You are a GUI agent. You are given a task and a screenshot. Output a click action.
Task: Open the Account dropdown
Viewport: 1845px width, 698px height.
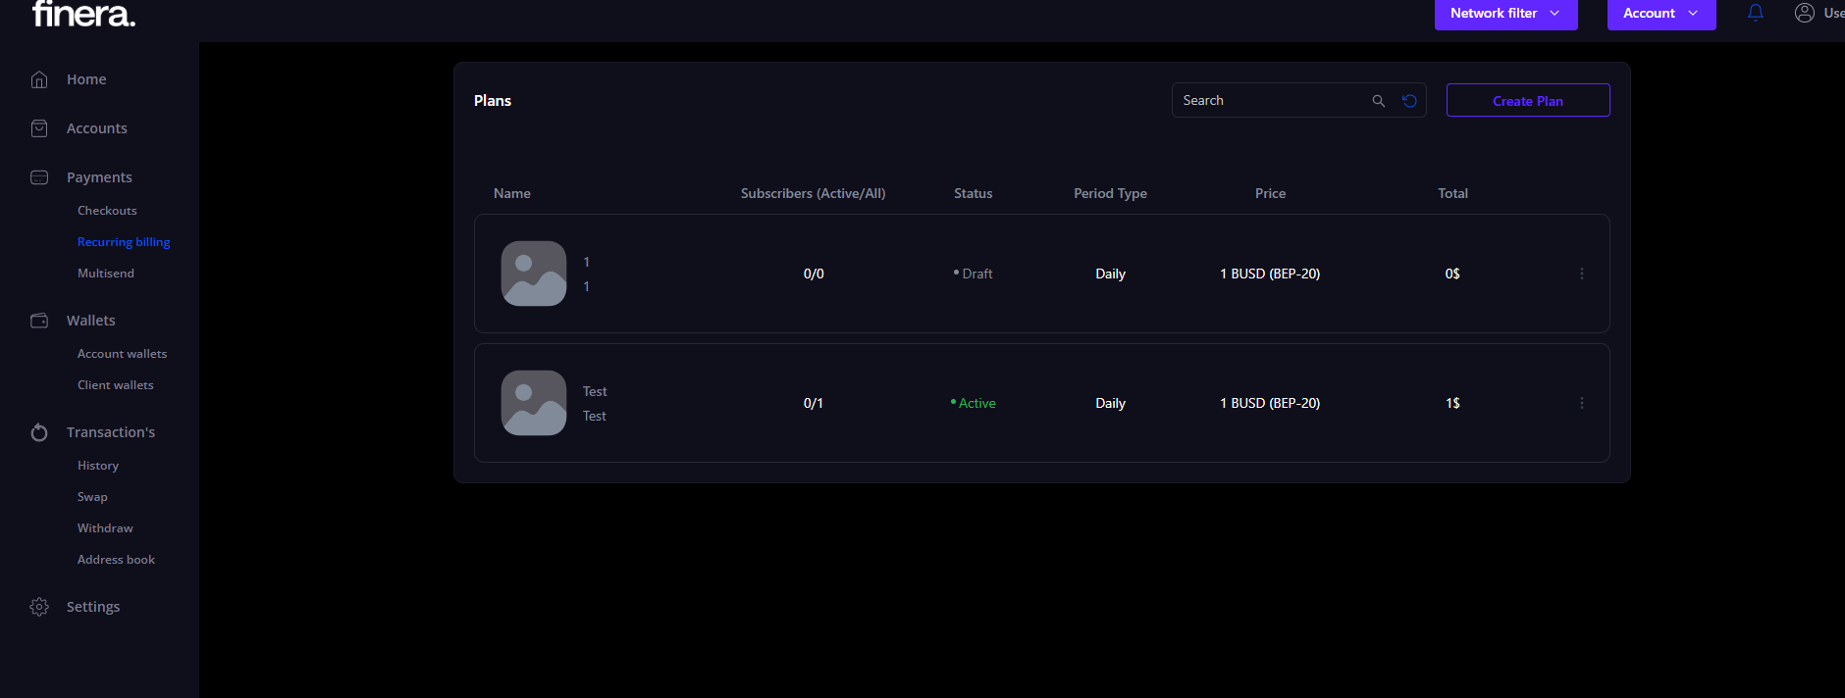pos(1660,14)
